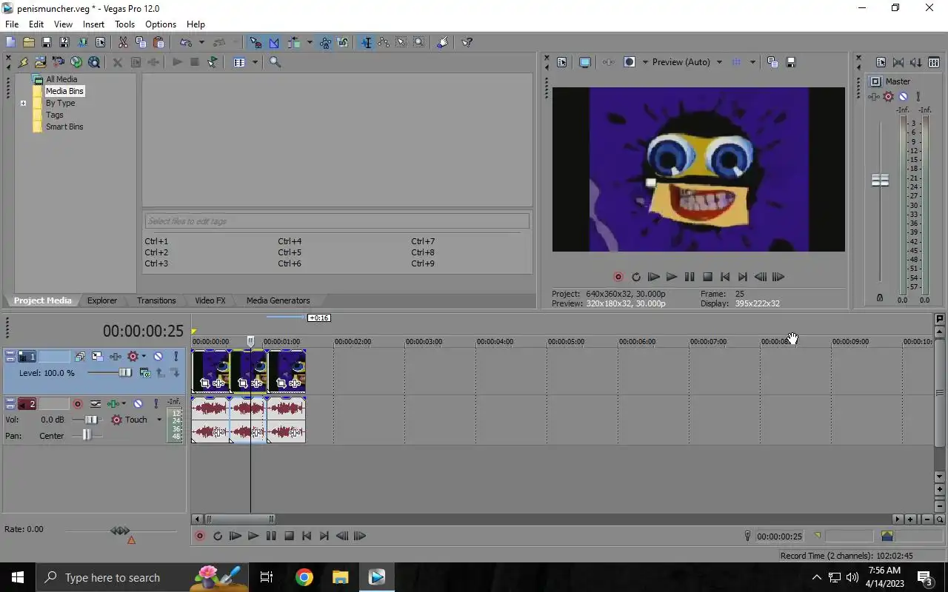The image size is (948, 592).
Task: Switch to the Explorer tab
Action: pyautogui.click(x=102, y=300)
